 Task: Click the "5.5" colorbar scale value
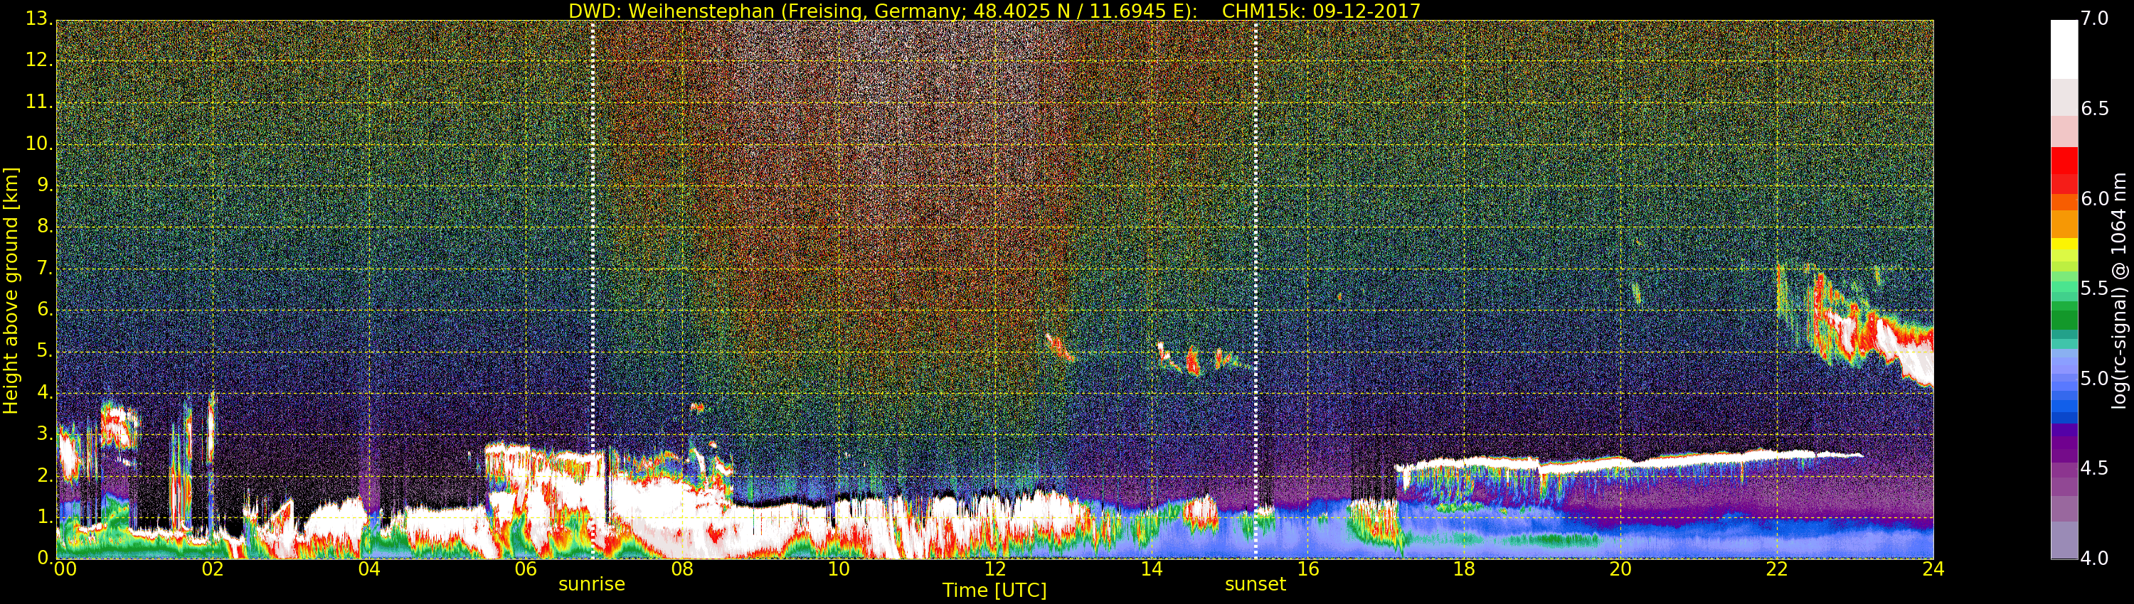(x=2095, y=288)
